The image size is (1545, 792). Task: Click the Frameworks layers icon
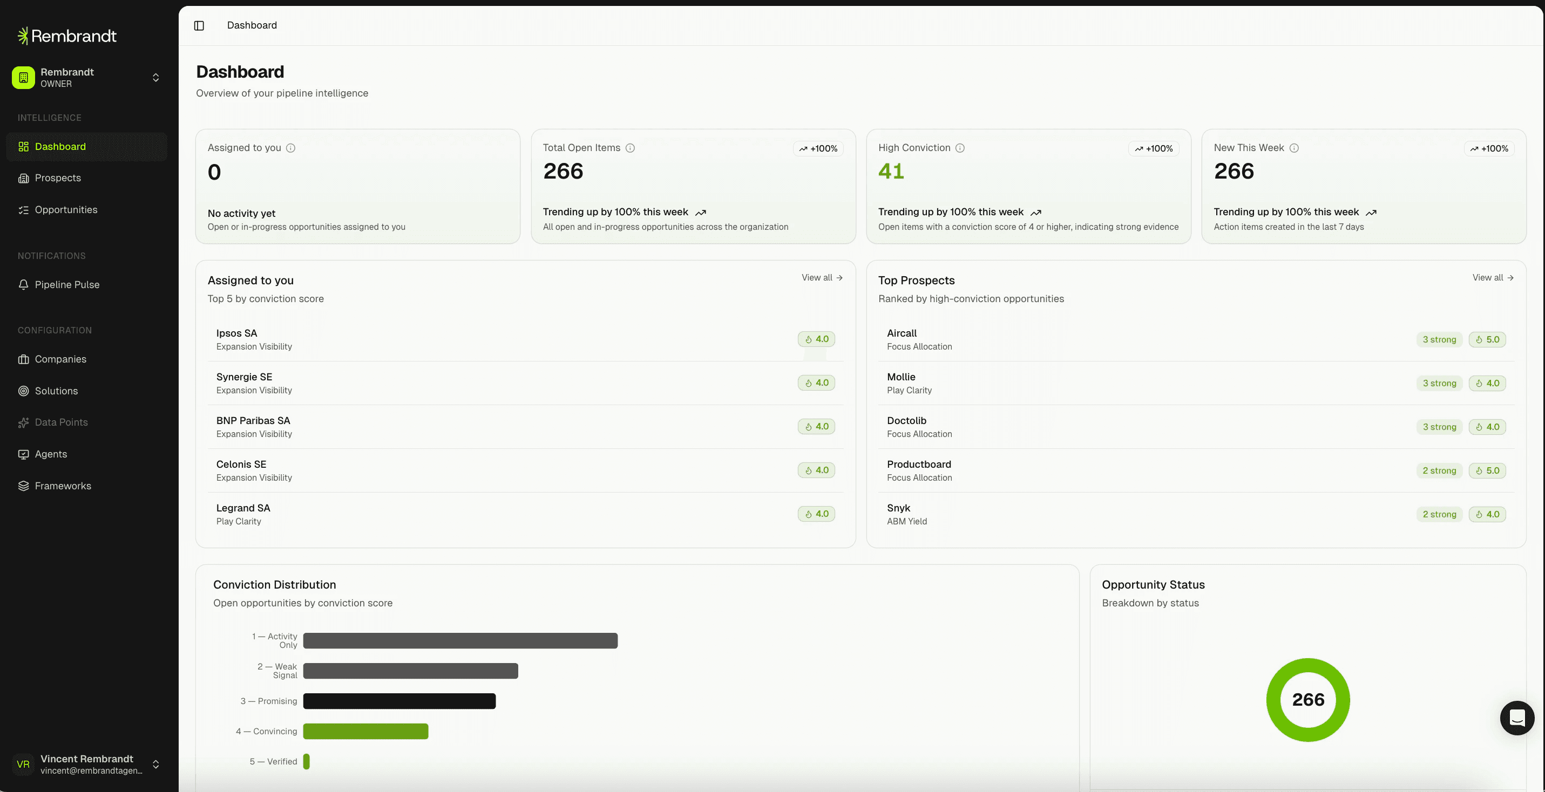tap(23, 486)
